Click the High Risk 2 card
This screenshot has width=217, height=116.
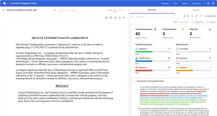coord(200,33)
